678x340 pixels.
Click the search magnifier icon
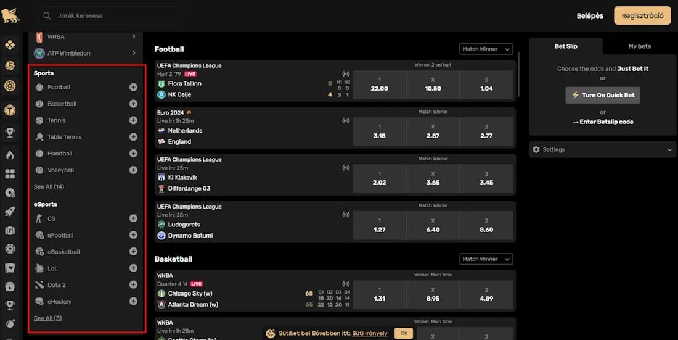(x=47, y=16)
